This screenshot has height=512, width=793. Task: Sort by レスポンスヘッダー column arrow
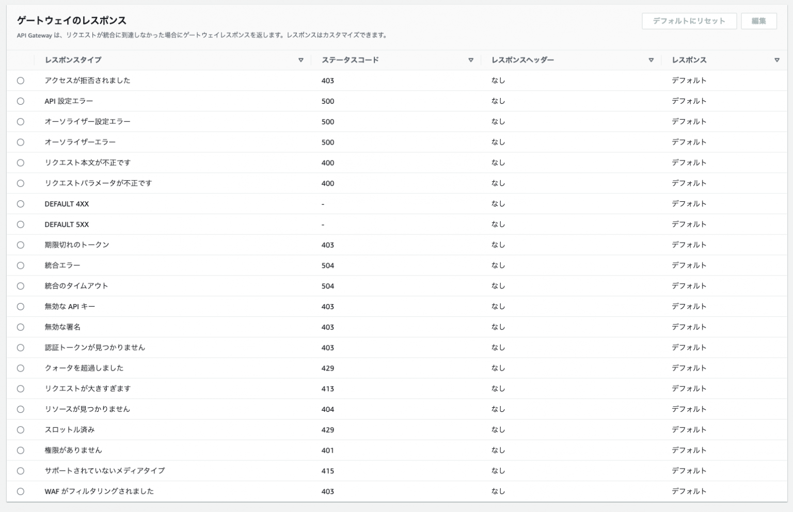click(x=651, y=60)
